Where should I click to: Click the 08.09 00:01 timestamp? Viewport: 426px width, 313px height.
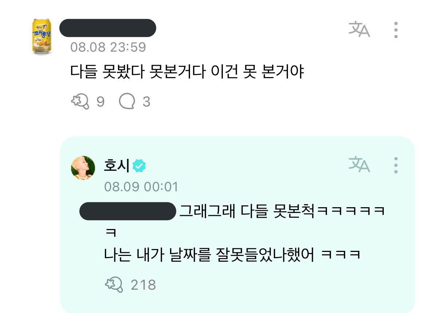tap(141, 187)
